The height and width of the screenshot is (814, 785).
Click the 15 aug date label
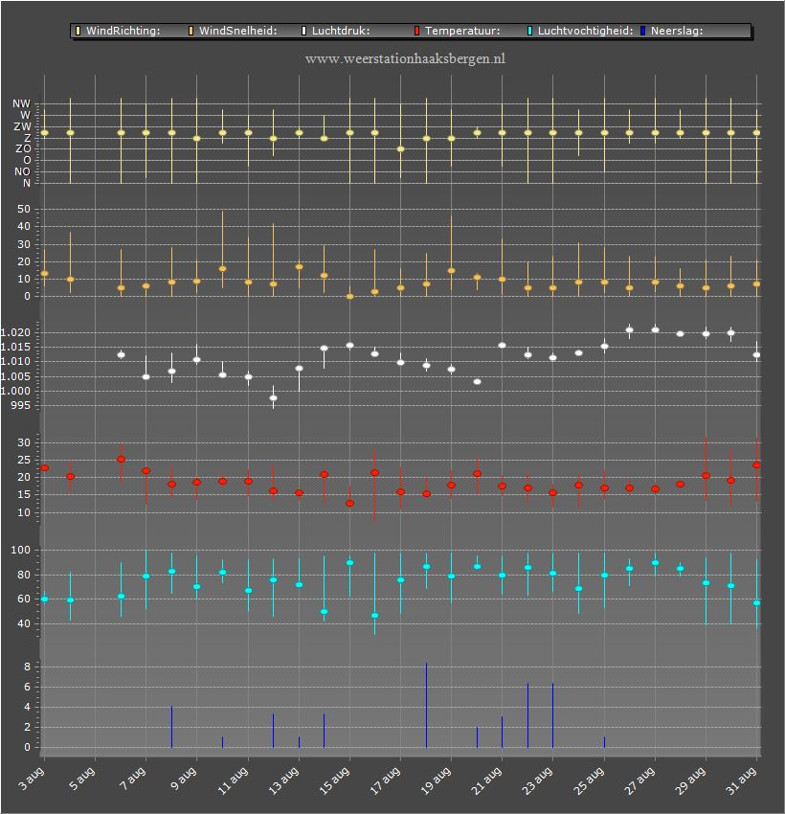[x=335, y=780]
